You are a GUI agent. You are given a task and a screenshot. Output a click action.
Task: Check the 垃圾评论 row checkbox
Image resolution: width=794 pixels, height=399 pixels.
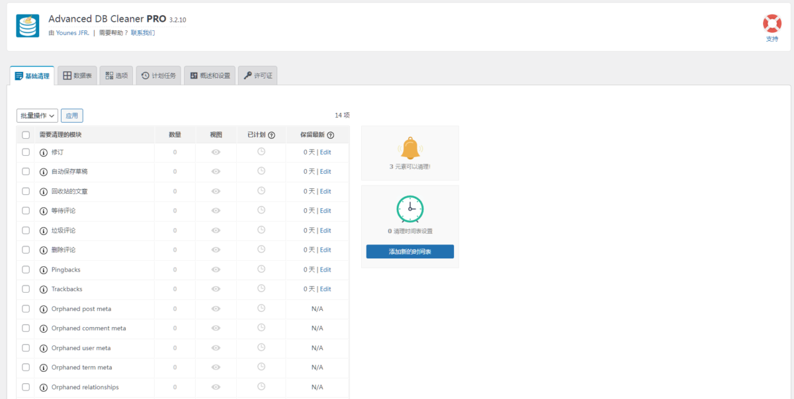[26, 231]
